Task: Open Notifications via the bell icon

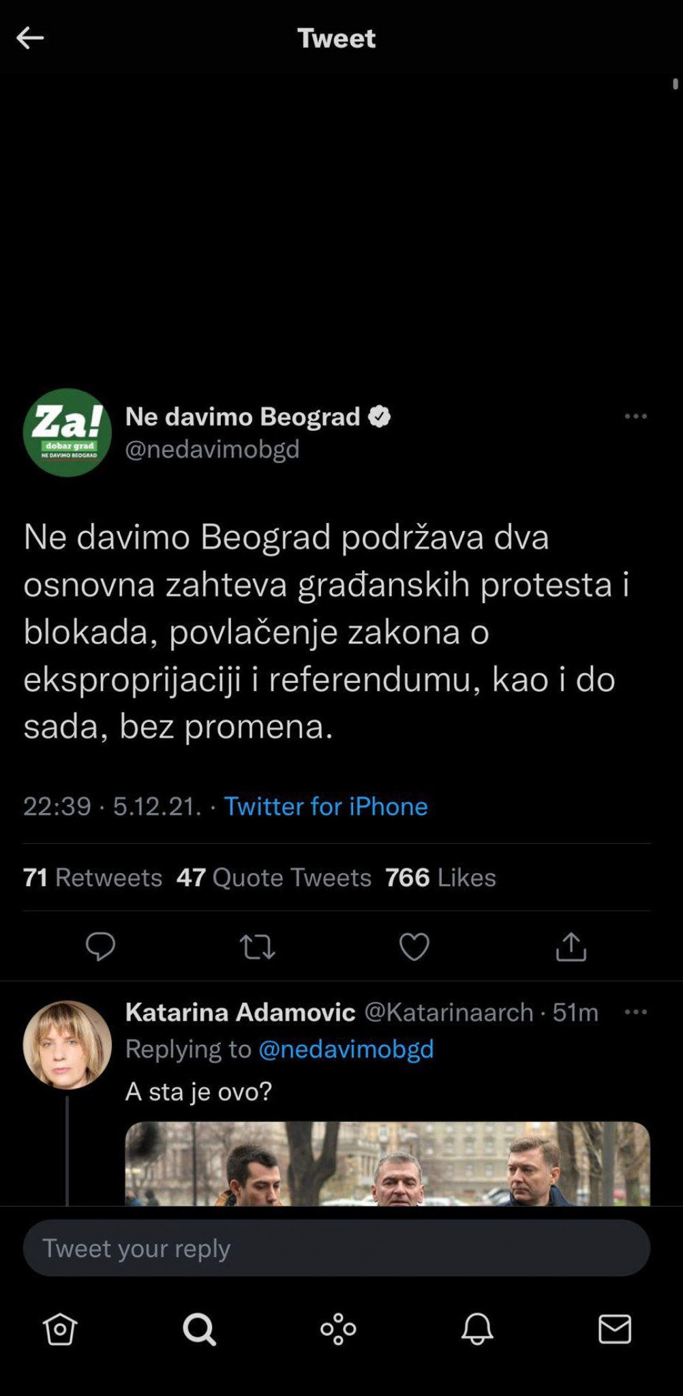Action: pyautogui.click(x=478, y=1328)
